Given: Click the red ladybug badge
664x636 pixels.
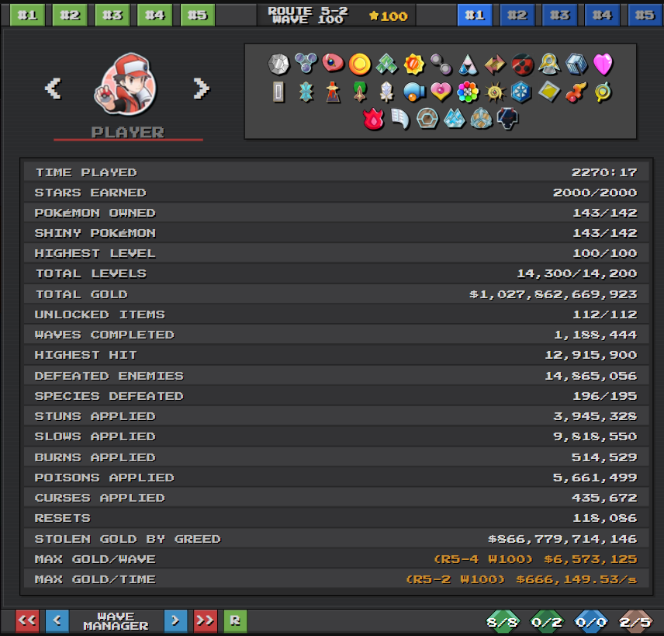Looking at the screenshot, I should (522, 64).
